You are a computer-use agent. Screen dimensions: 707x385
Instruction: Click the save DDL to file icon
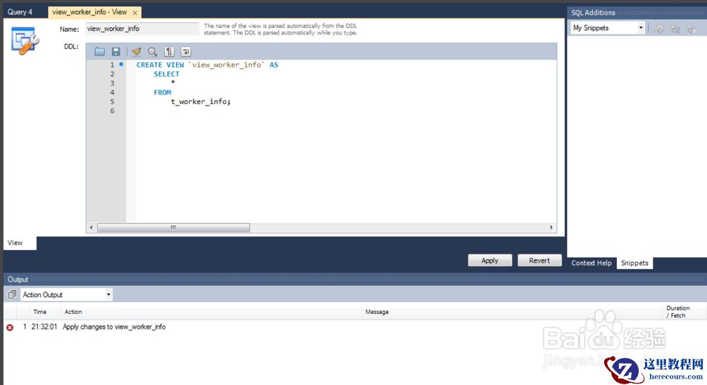coord(116,51)
